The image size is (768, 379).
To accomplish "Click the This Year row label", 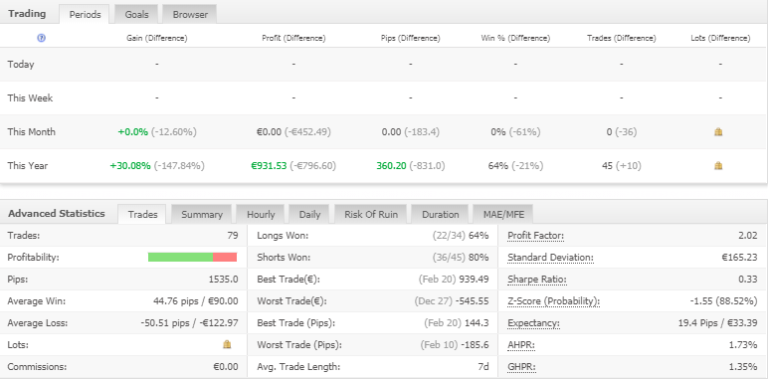I will click(x=28, y=165).
